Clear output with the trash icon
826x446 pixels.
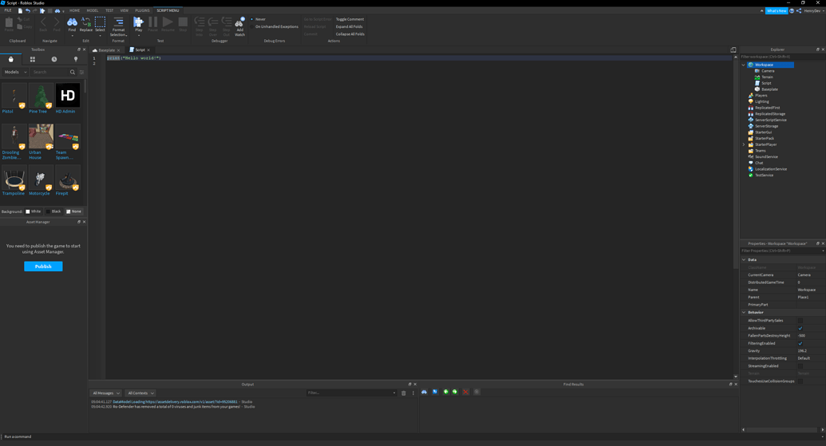(404, 393)
